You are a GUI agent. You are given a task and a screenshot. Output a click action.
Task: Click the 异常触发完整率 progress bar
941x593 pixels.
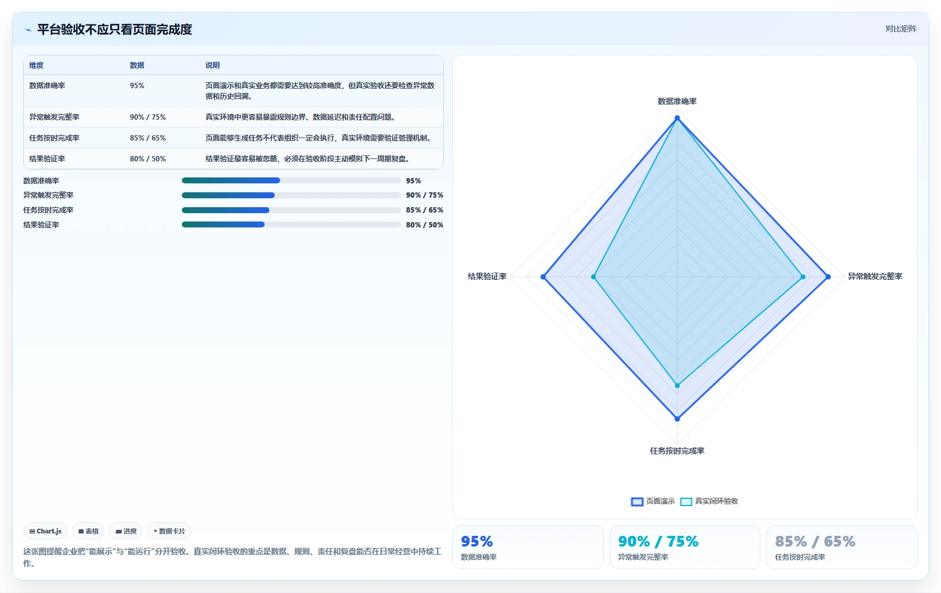click(x=291, y=195)
